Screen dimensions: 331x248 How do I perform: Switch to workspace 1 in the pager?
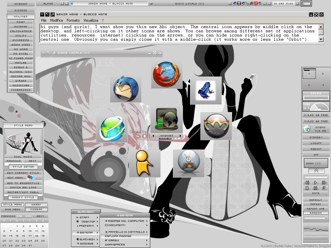click(309, 74)
